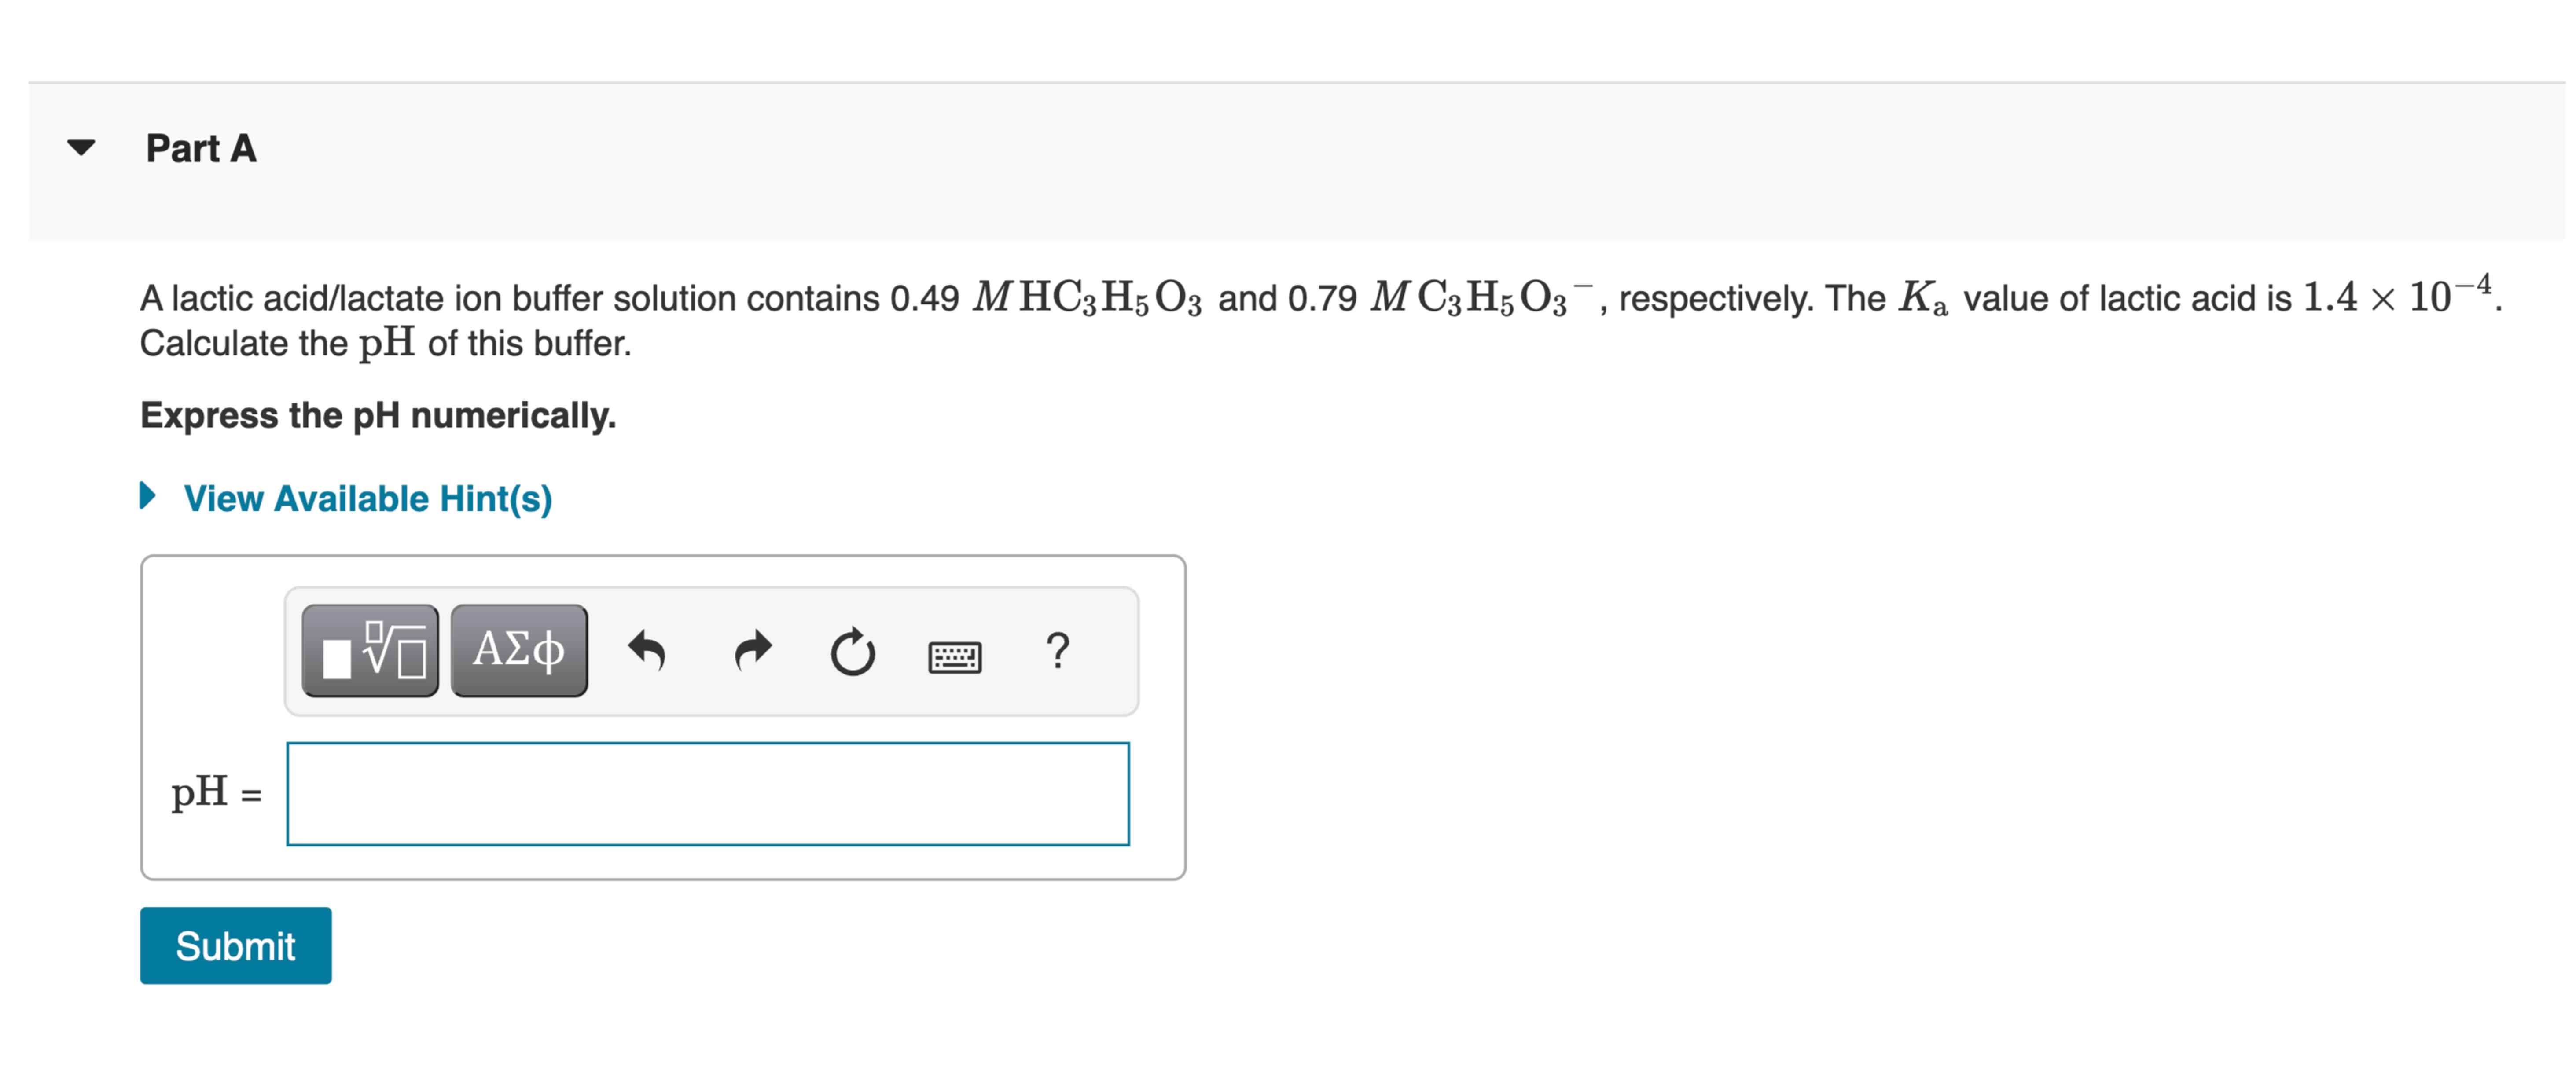2576x1070 pixels.
Task: Click the question mark help icon
Action: pyautogui.click(x=1058, y=651)
